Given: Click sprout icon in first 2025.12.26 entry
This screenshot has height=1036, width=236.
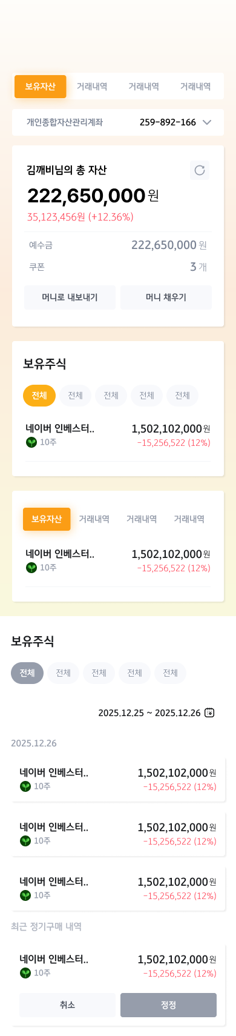Looking at the screenshot, I should pyautogui.click(x=25, y=786).
